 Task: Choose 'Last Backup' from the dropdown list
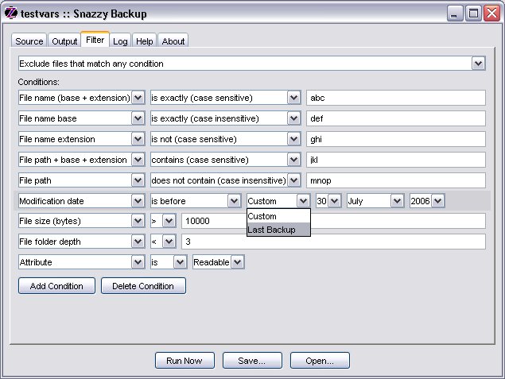(278, 230)
